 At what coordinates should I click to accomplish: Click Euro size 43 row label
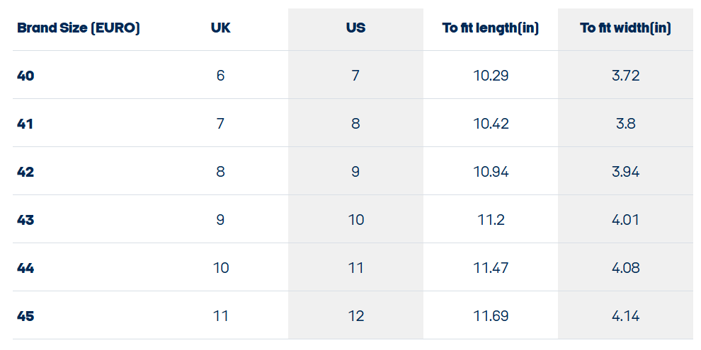[x=25, y=220]
